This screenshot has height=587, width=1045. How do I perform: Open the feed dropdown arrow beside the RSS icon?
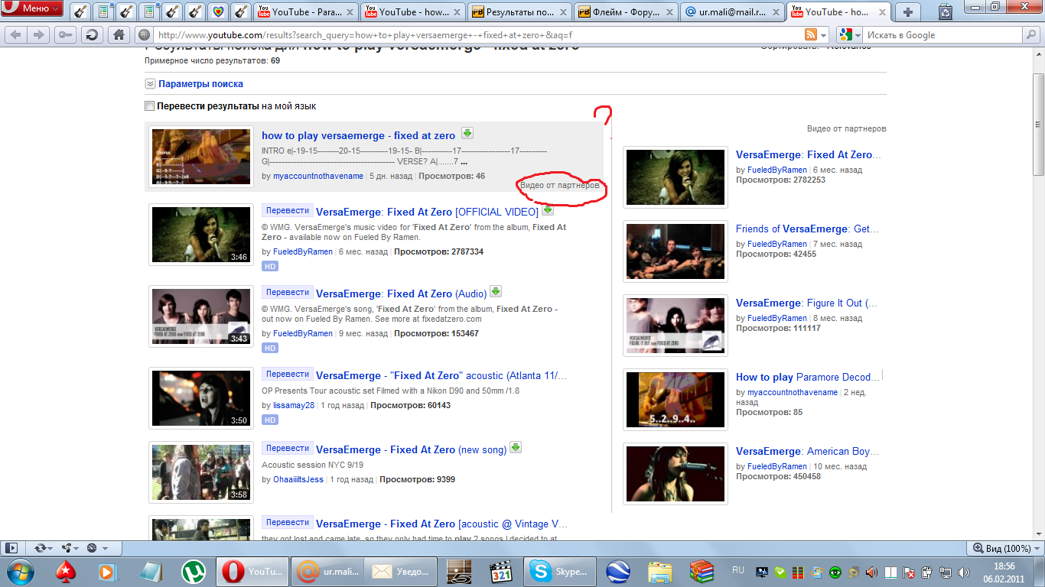824,35
